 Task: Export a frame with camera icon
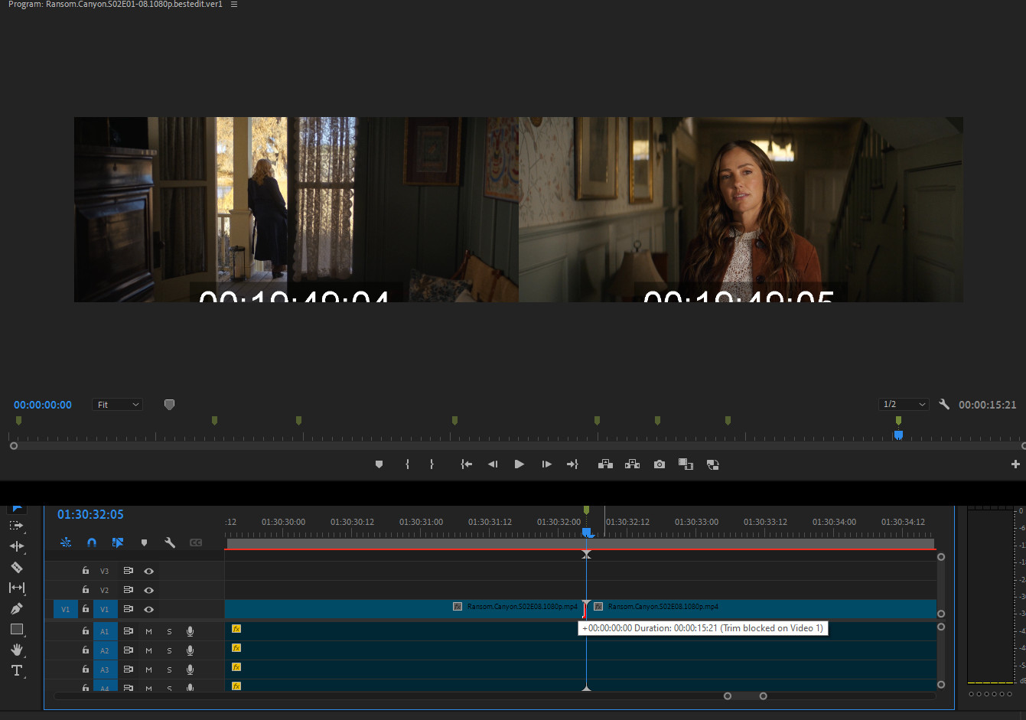(660, 464)
